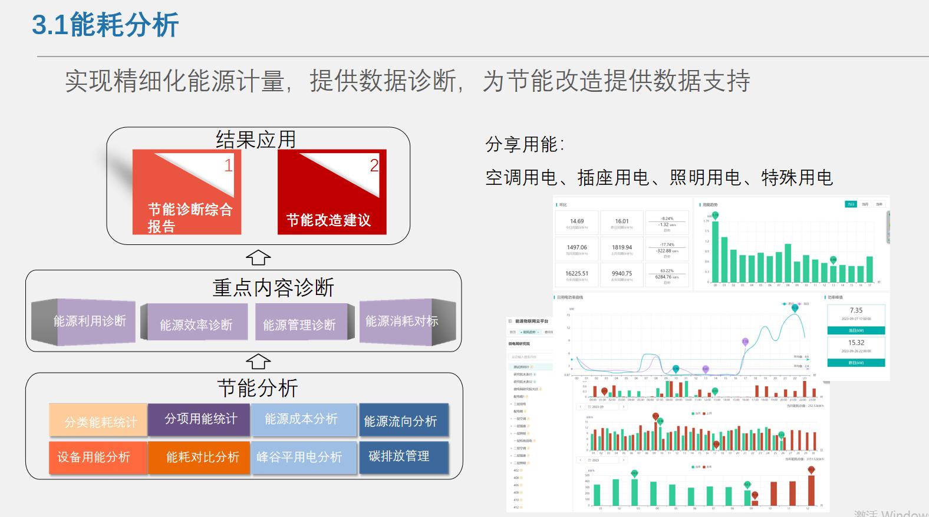Click the 分类能耗统计 box

(x=98, y=420)
